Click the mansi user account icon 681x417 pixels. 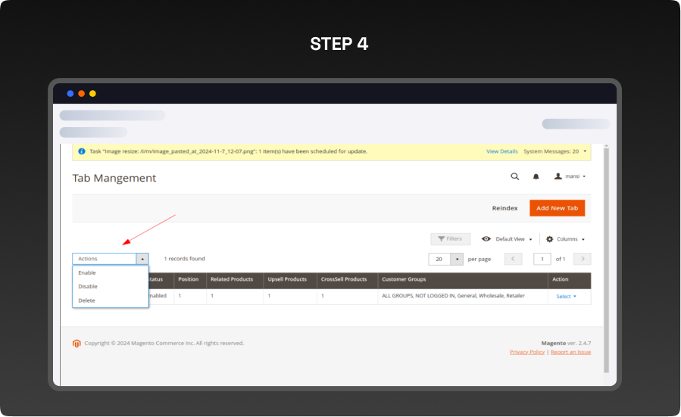[558, 176]
